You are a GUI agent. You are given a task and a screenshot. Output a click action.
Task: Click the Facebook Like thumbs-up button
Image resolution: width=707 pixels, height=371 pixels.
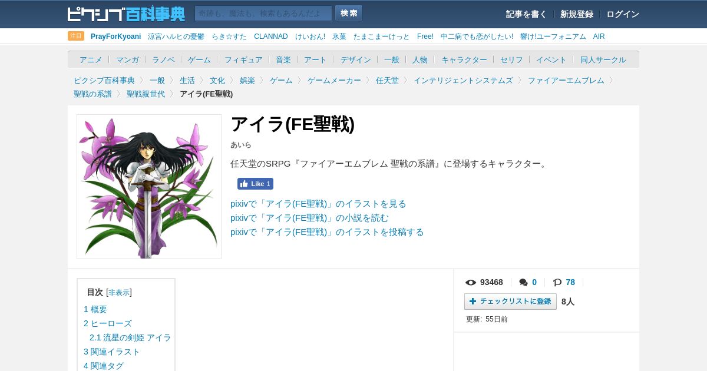click(255, 184)
